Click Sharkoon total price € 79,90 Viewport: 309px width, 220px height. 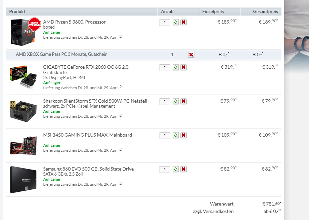270,101
